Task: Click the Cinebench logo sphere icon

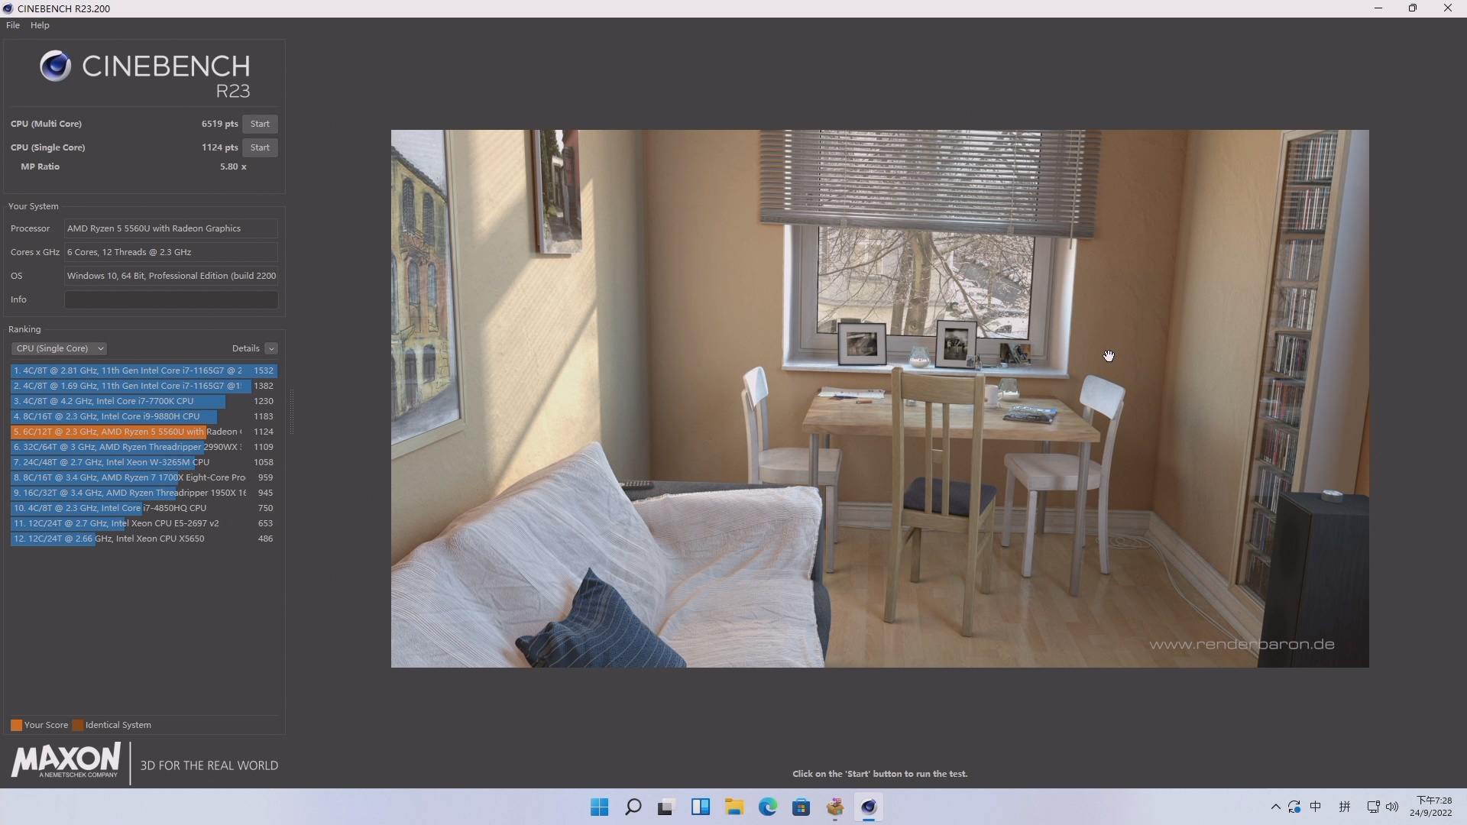Action: (x=55, y=66)
